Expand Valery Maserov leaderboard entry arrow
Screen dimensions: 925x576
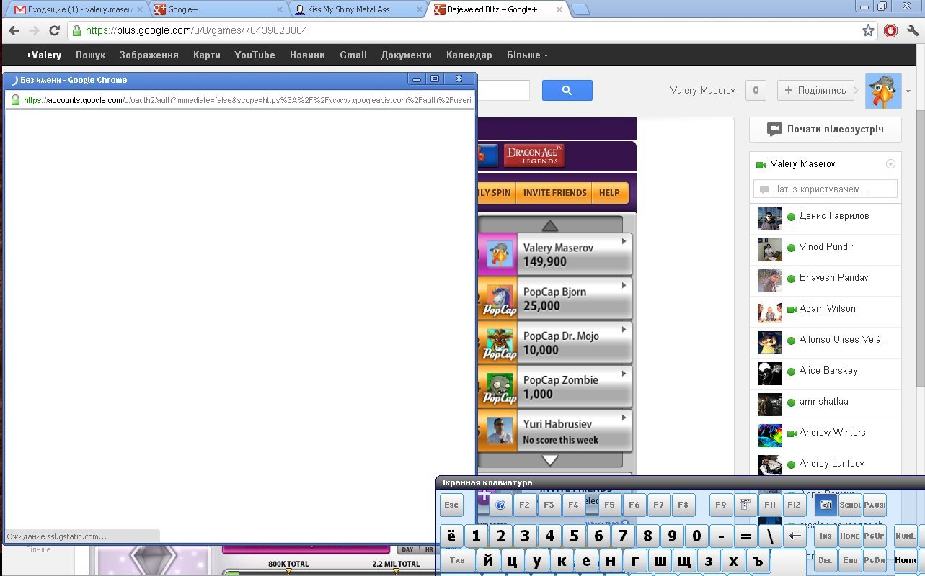[624, 241]
